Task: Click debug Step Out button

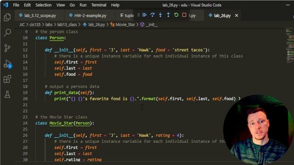Action: coord(168,15)
